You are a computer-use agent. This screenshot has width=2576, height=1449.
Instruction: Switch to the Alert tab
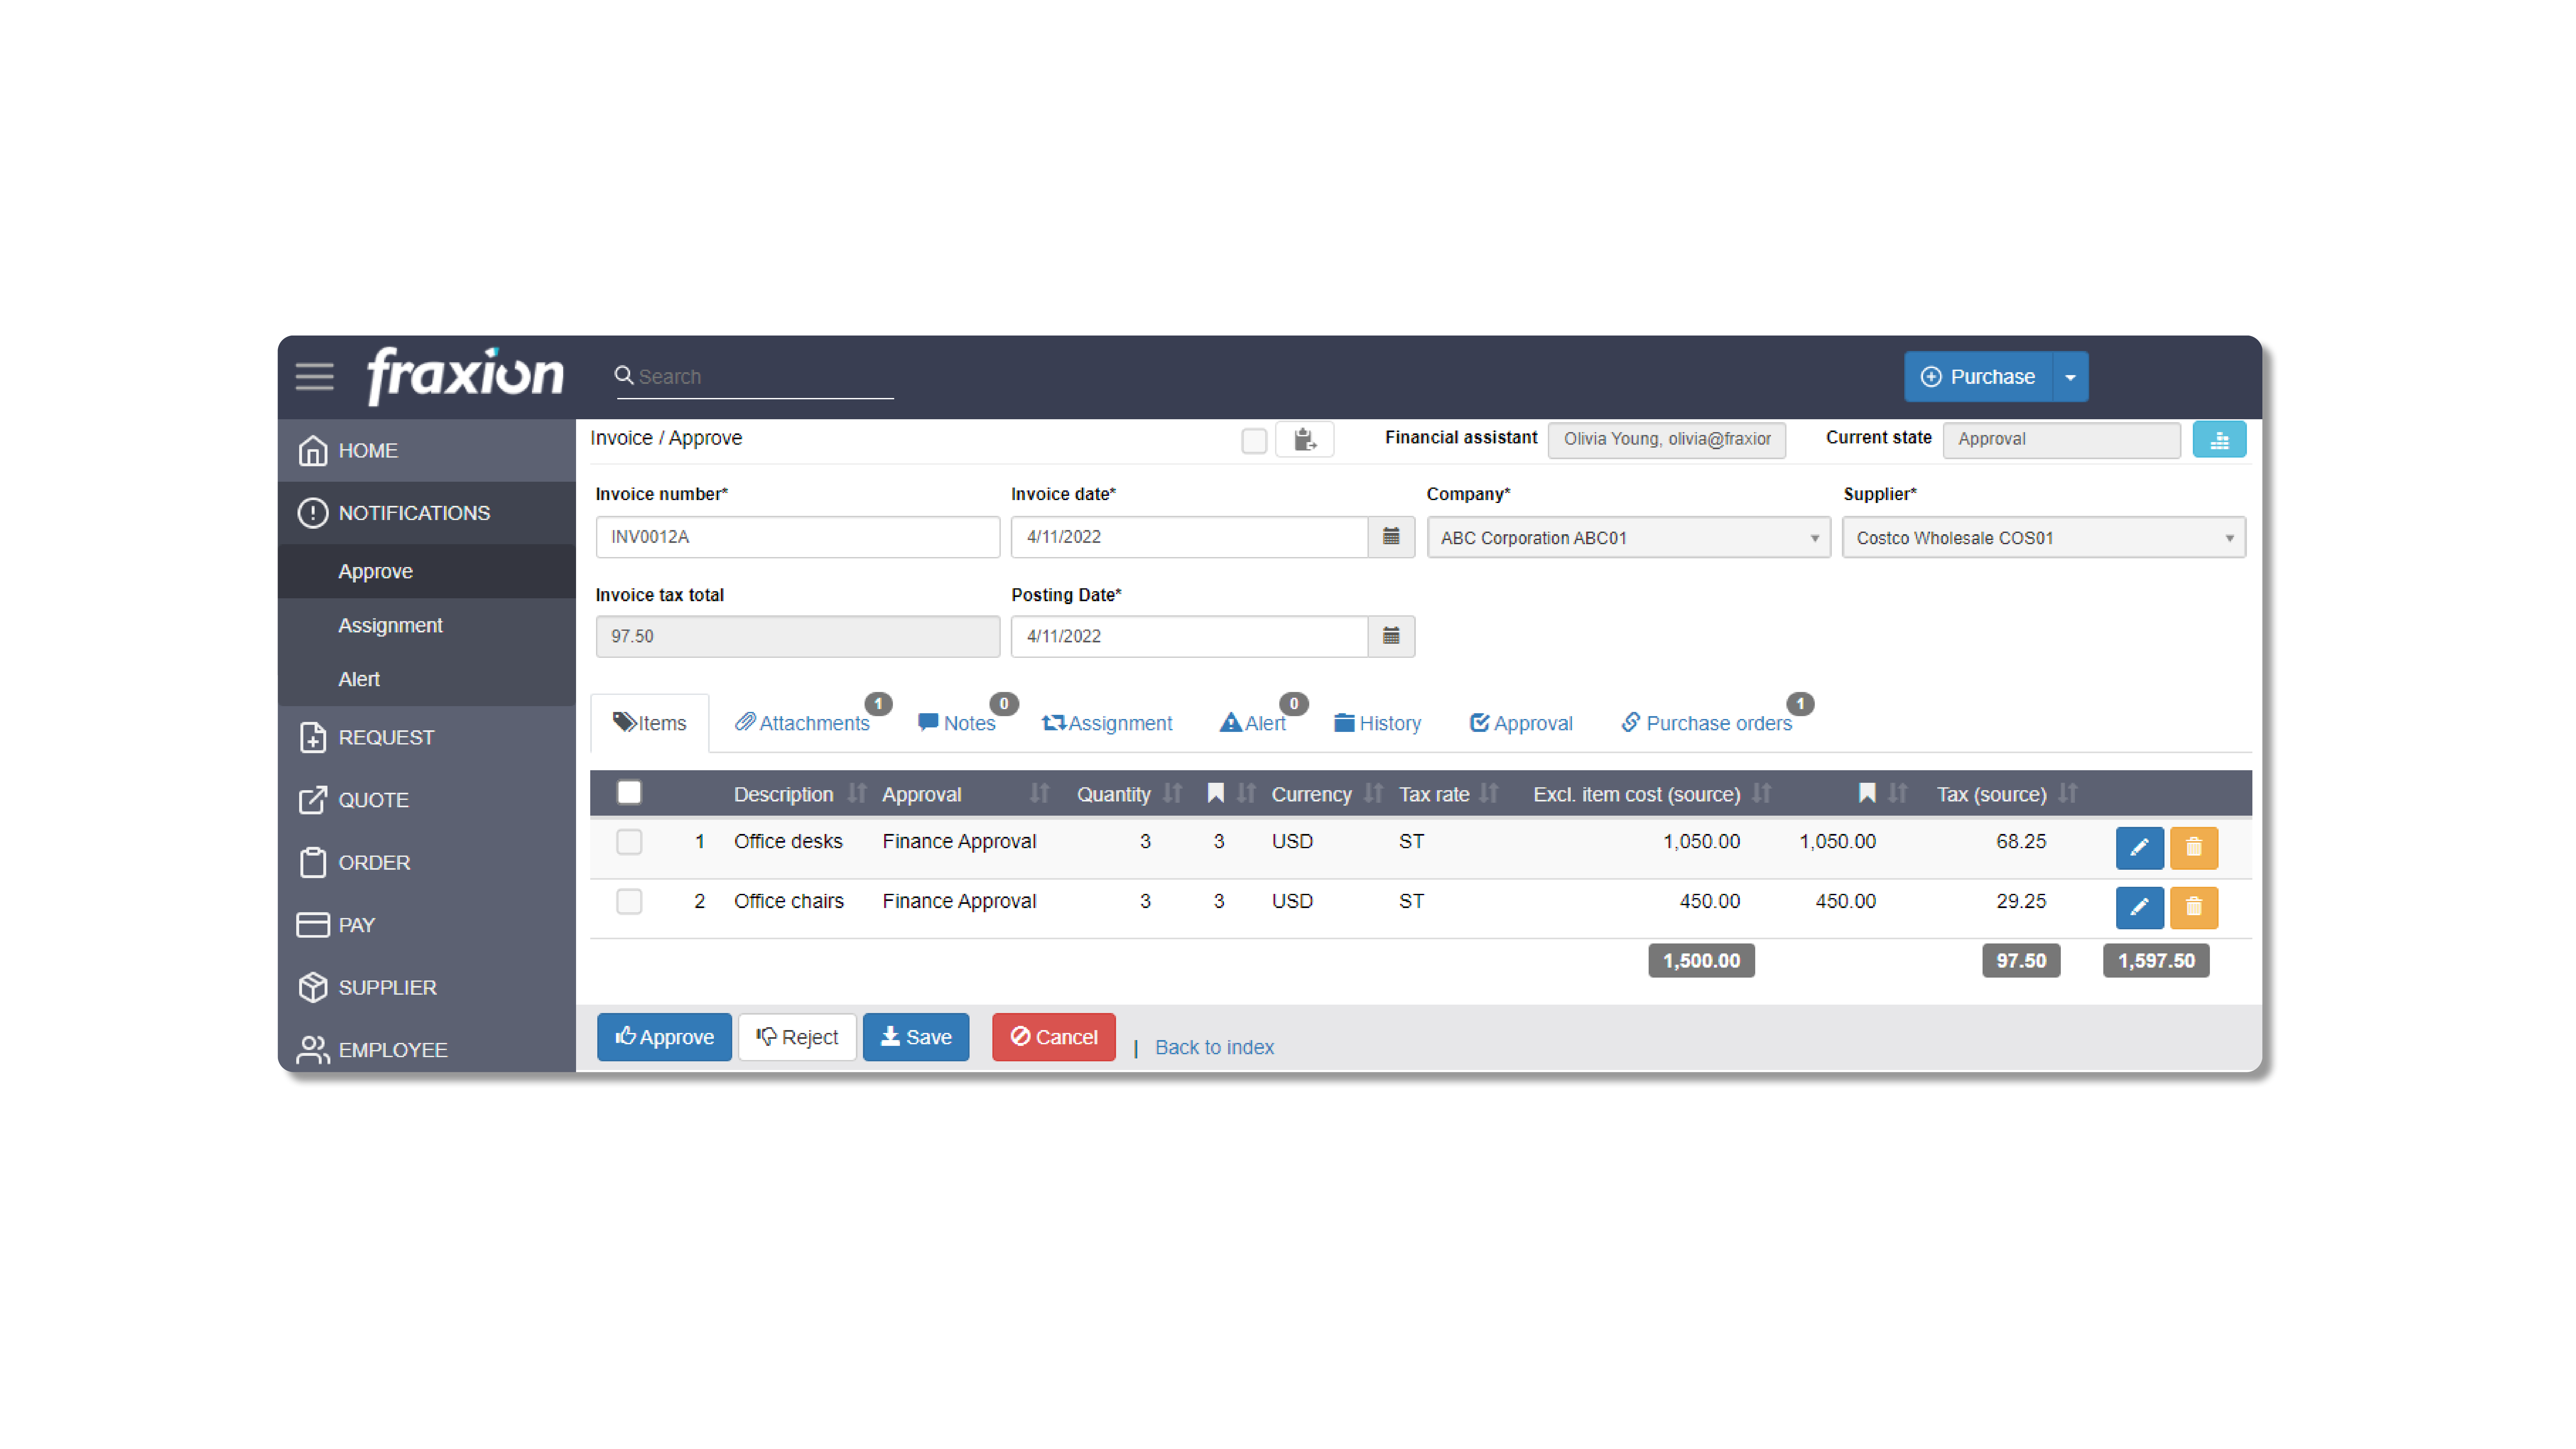click(1253, 723)
